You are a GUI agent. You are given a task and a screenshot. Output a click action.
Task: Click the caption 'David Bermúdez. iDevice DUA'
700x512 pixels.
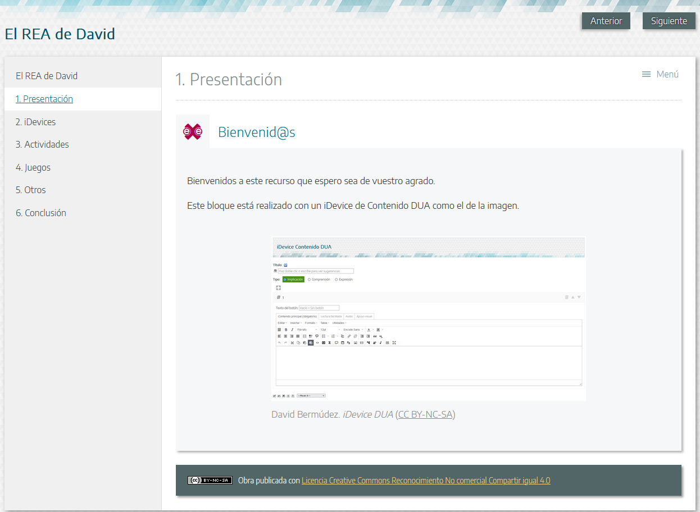tap(332, 414)
